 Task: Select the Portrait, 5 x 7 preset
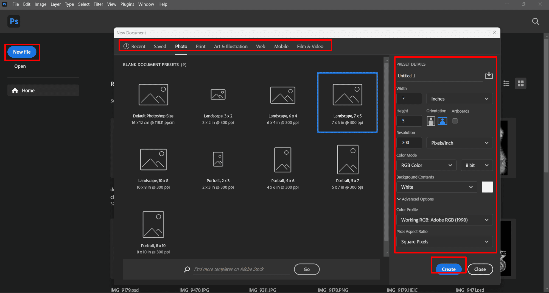coord(348,168)
